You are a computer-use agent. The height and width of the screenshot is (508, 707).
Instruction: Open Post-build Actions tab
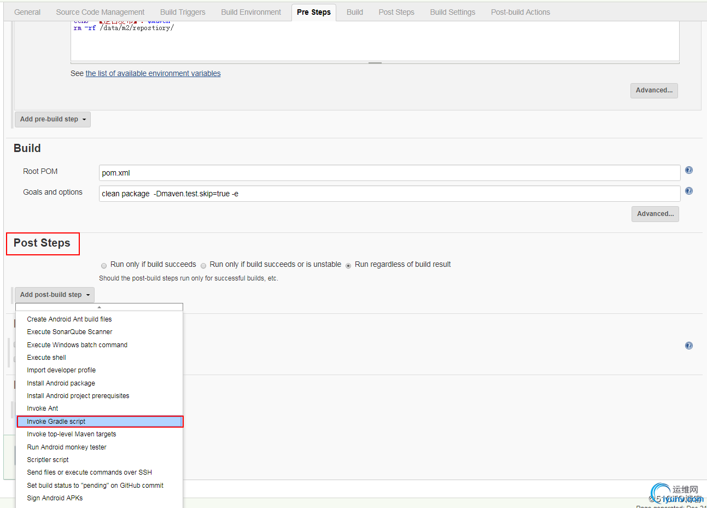tap(521, 12)
